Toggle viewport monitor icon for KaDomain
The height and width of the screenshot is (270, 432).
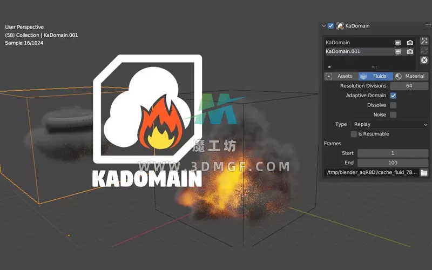coord(397,43)
